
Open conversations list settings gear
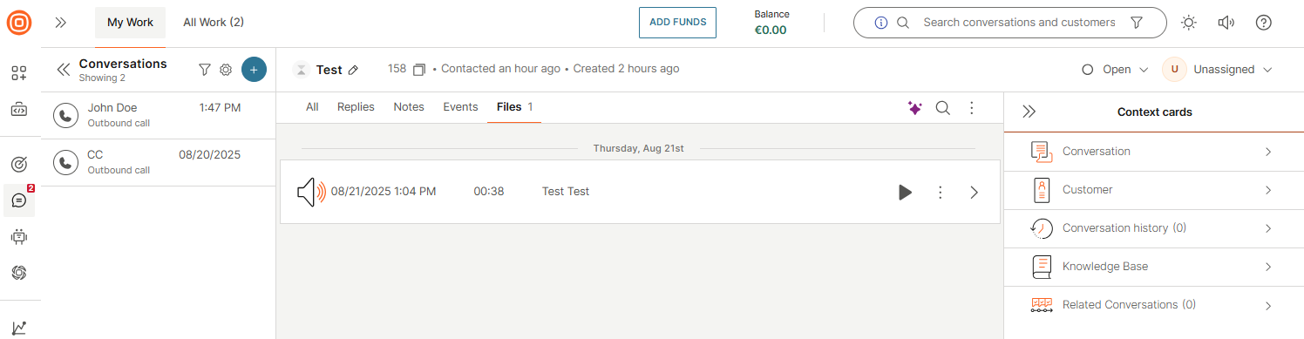(x=226, y=70)
